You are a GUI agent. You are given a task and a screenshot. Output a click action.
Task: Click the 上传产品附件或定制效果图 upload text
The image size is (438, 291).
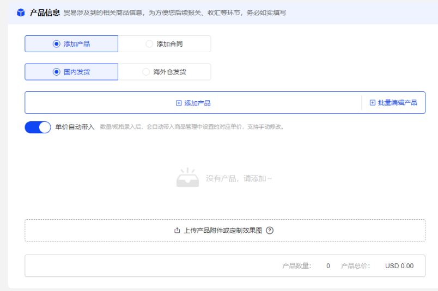(x=223, y=231)
